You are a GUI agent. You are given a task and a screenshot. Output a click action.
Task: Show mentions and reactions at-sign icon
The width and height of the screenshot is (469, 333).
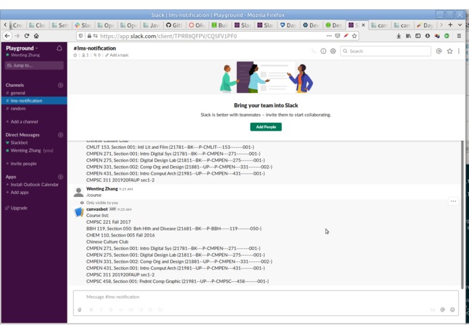pyautogui.click(x=439, y=51)
